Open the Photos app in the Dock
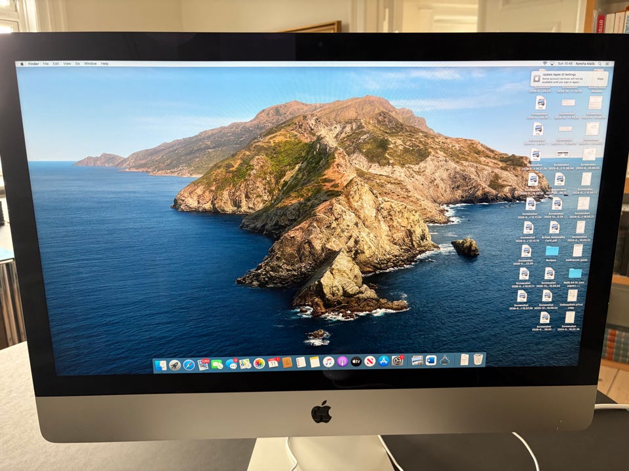This screenshot has width=629, height=471. 259,364
